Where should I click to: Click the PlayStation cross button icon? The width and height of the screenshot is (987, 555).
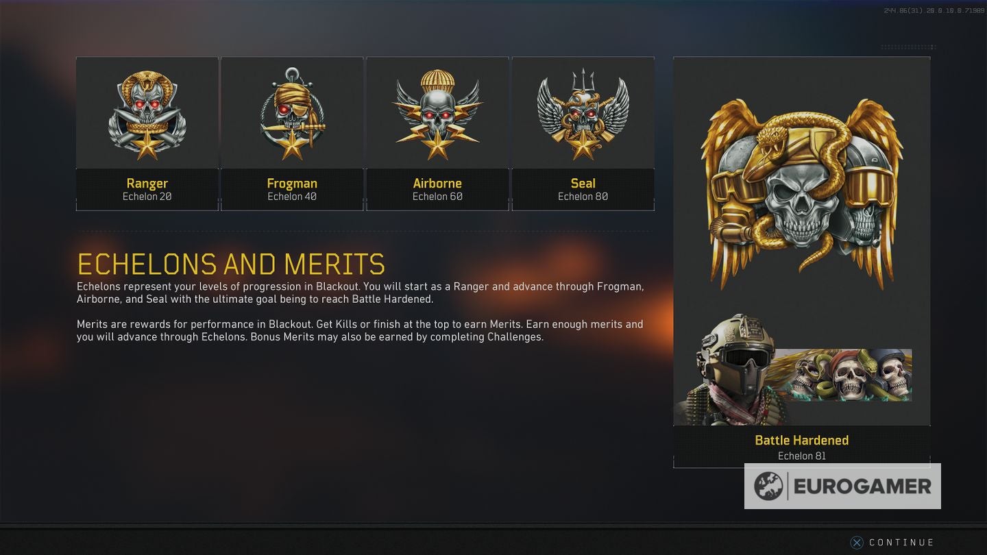(x=857, y=543)
